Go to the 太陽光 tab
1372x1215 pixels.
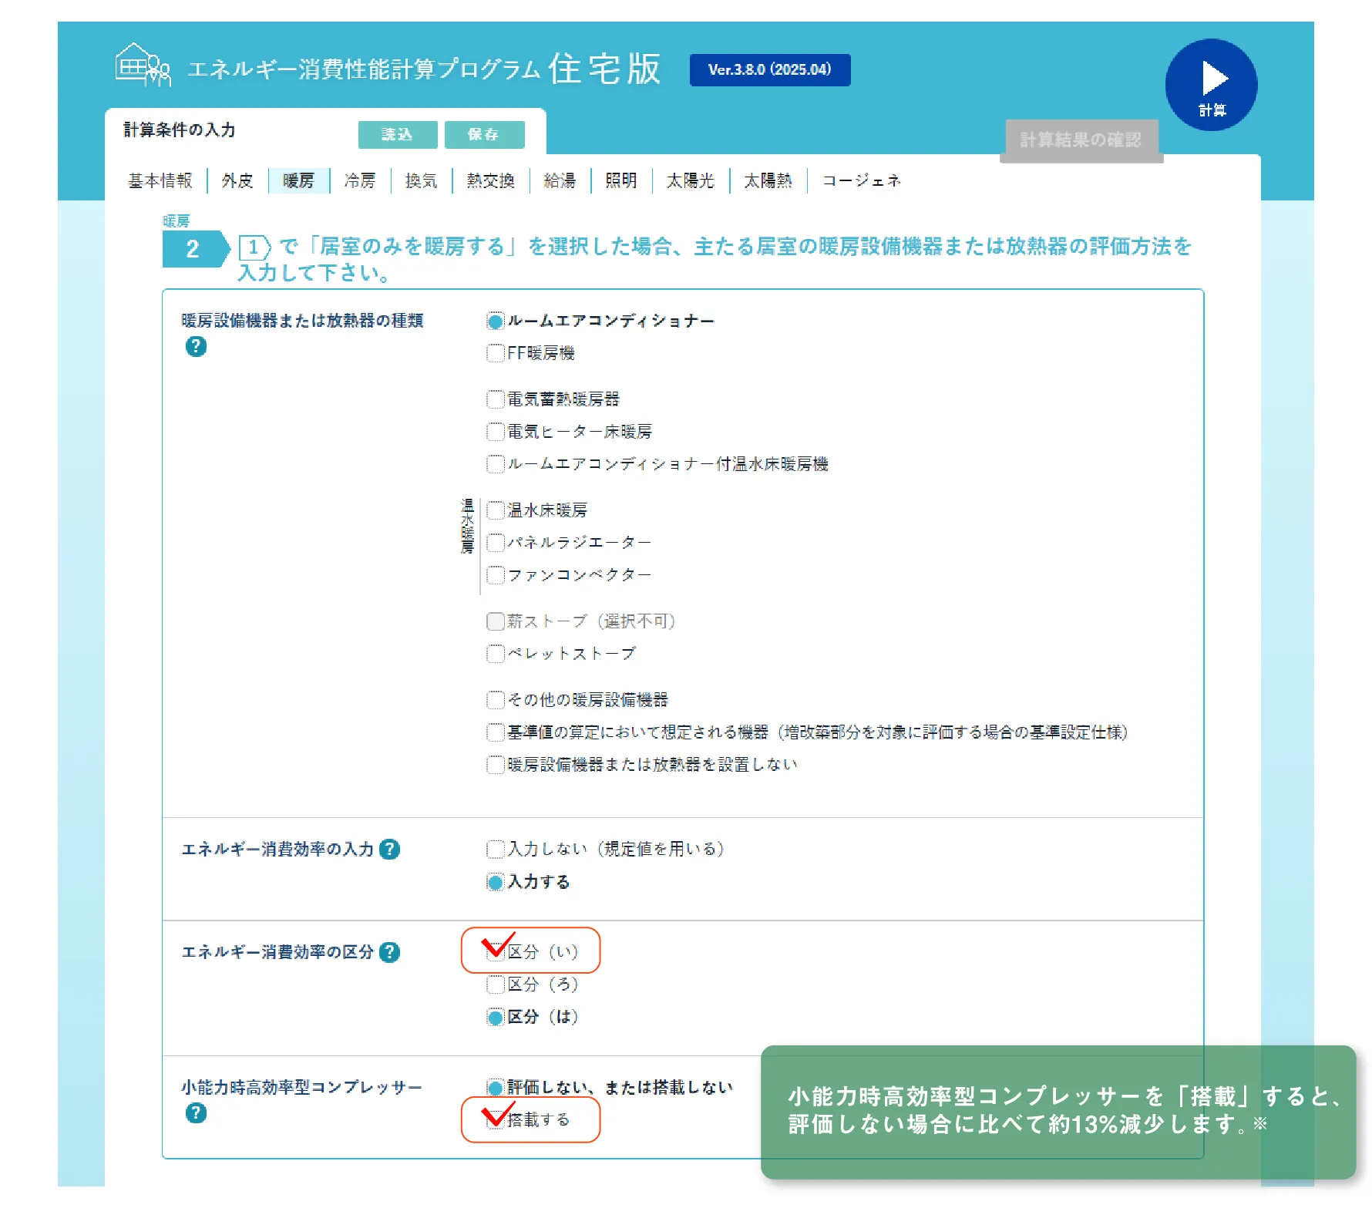click(690, 180)
